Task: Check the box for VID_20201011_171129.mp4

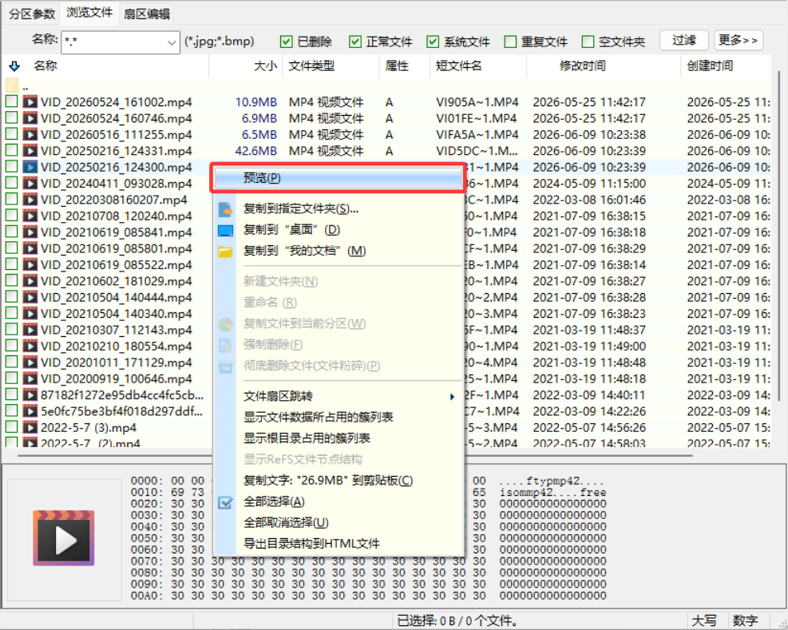Action: pyautogui.click(x=11, y=362)
